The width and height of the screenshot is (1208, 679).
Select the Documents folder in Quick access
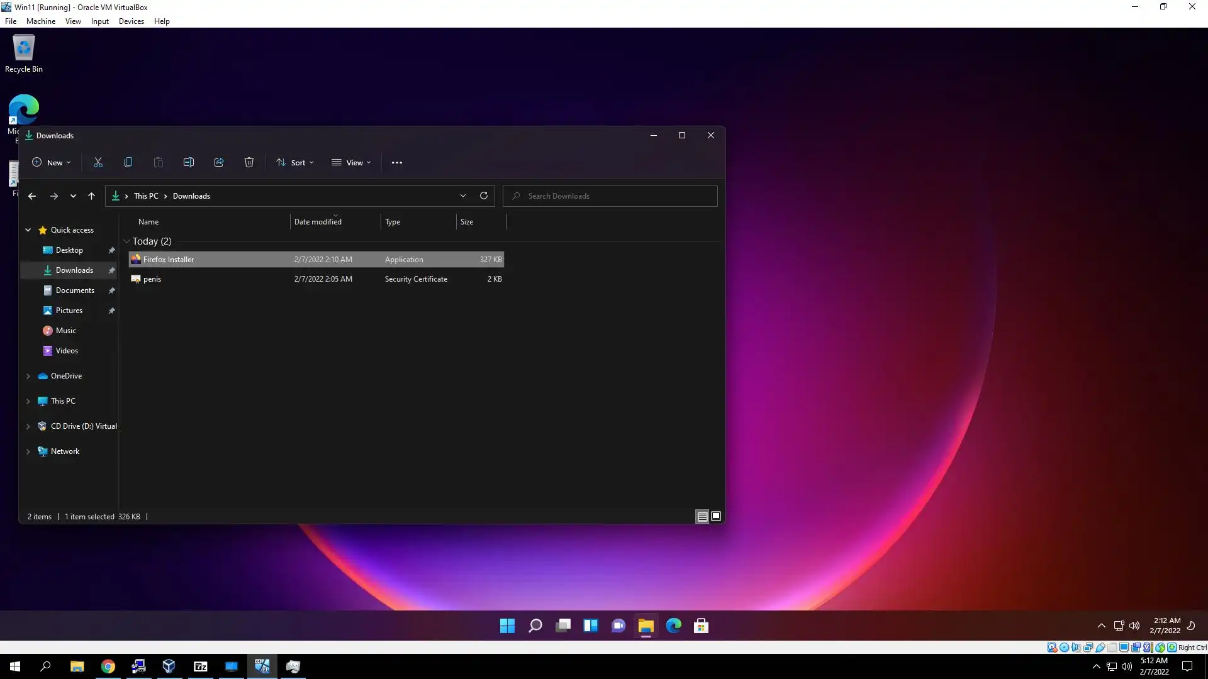pos(75,290)
